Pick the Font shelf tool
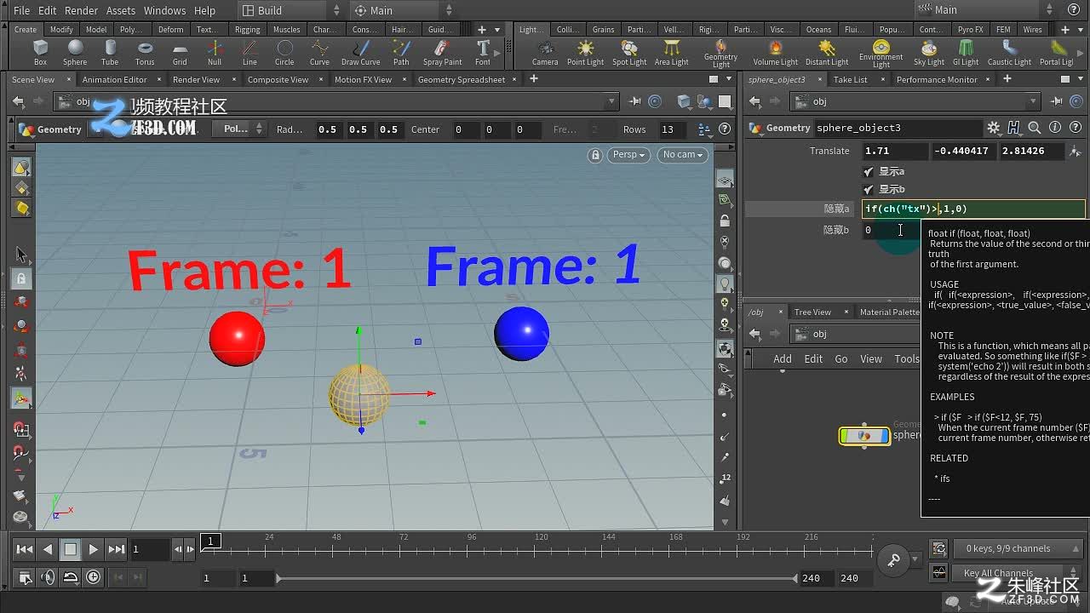Viewport: 1090px width, 613px height. (x=483, y=53)
